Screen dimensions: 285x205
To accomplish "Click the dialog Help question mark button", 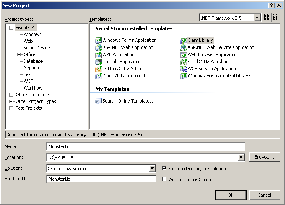I will click(271, 5).
